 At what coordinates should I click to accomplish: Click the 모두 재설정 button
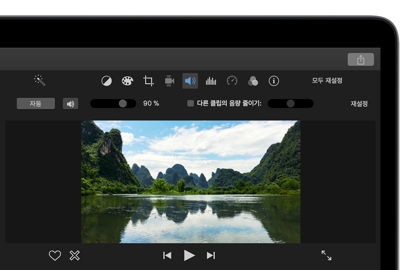327,81
